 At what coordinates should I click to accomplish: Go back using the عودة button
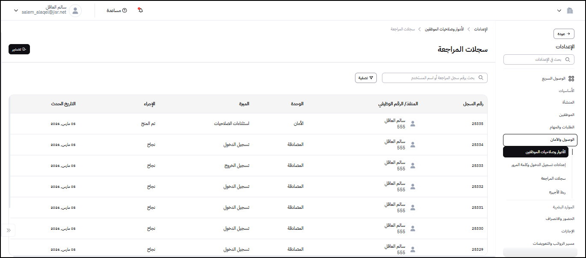[x=564, y=34]
